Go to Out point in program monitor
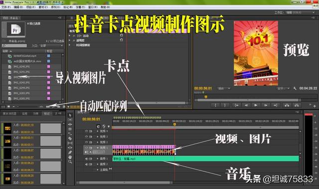The width and height of the screenshot is (319, 189). point(275,105)
